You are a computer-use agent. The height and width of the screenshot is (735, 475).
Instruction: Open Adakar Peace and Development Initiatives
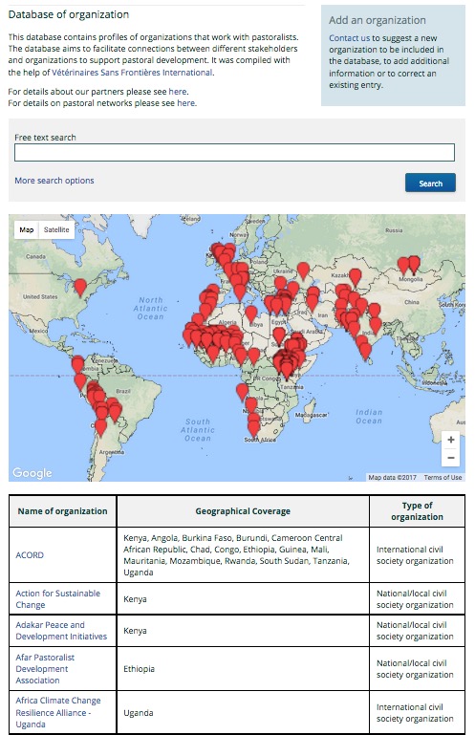61,631
